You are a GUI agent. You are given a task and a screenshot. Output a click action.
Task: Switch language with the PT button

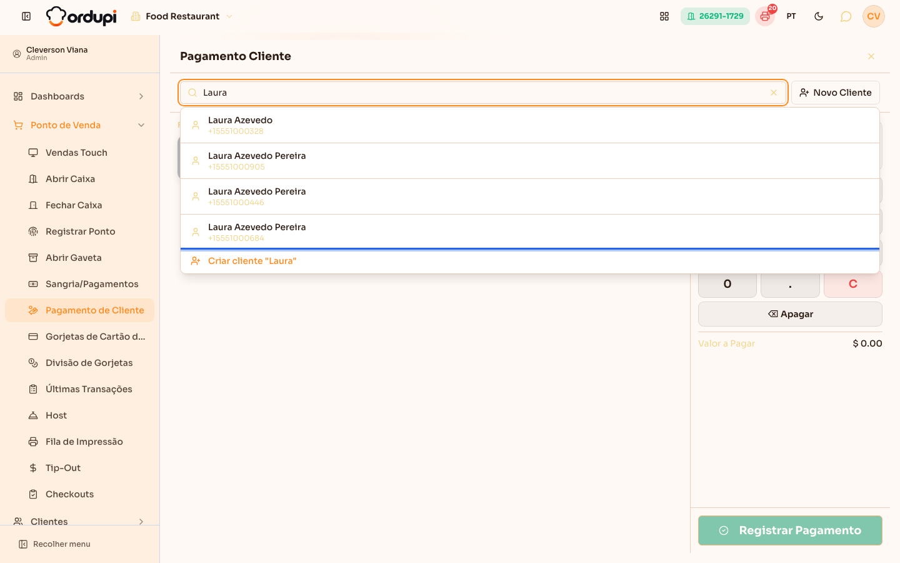(791, 16)
